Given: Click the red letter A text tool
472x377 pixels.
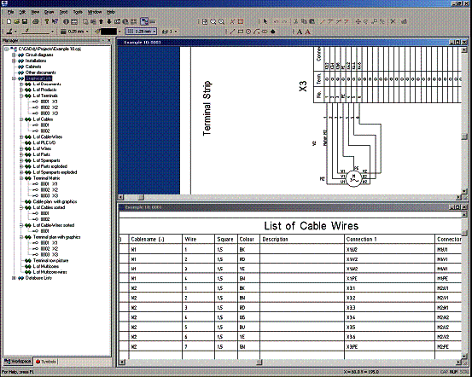Looking at the screenshot, I should tap(307, 32).
